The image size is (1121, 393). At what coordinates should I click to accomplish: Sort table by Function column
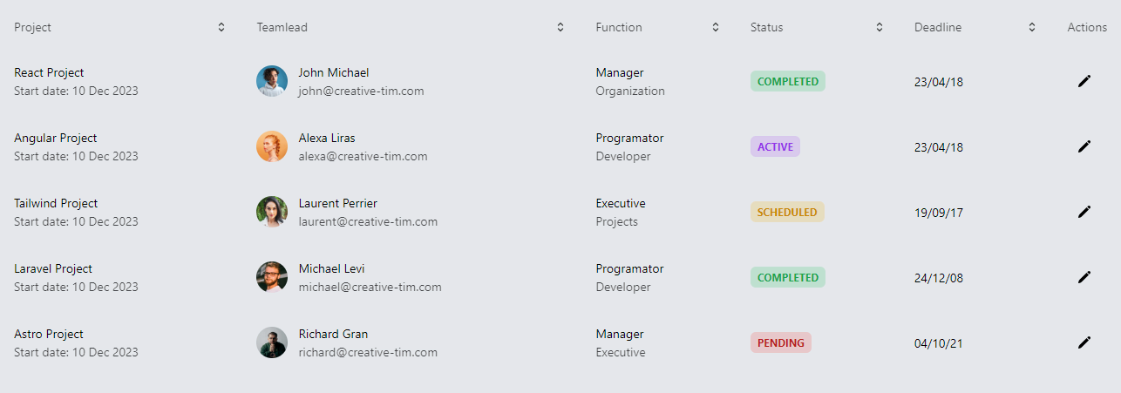click(716, 27)
